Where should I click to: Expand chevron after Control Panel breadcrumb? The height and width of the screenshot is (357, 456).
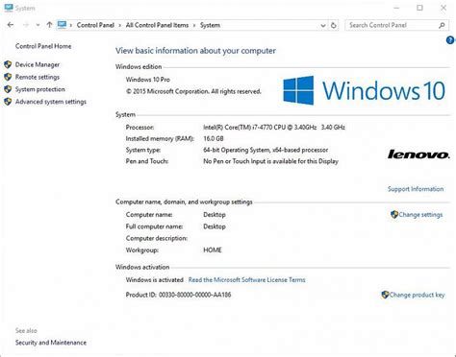[120, 25]
